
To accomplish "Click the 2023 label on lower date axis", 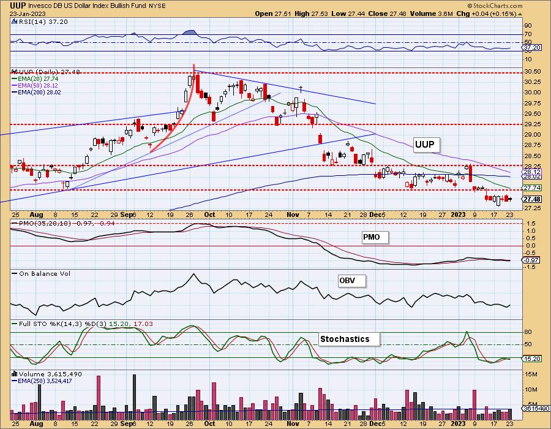I will point(458,423).
